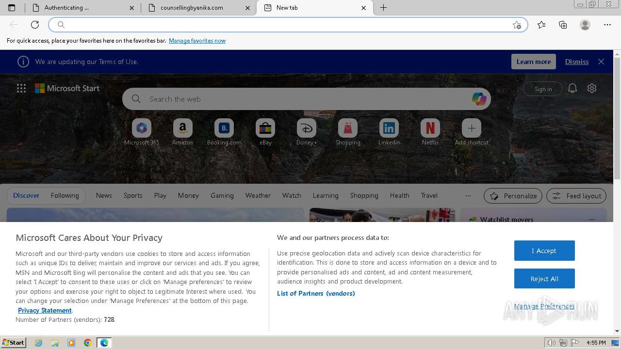Close the Authenticating tab

(132, 8)
